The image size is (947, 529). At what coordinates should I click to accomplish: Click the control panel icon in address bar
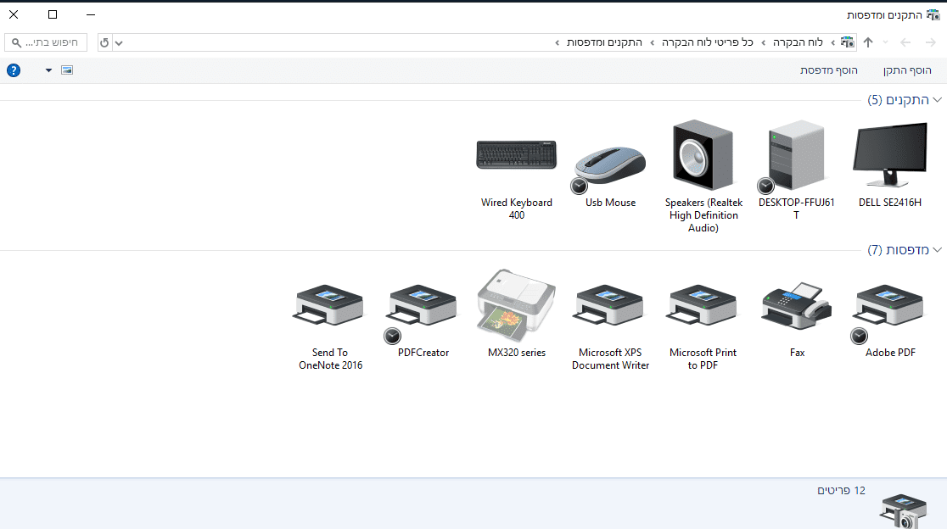[848, 42]
